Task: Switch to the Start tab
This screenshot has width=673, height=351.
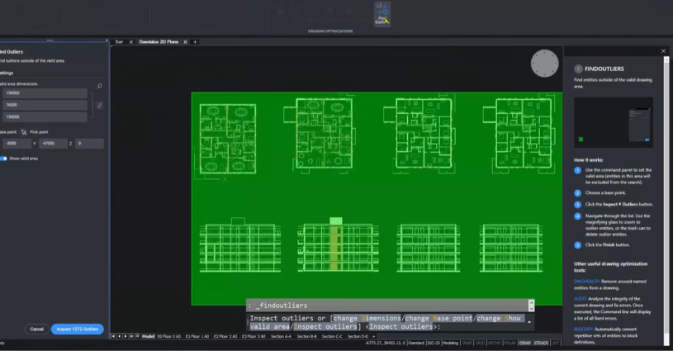Action: (x=119, y=42)
